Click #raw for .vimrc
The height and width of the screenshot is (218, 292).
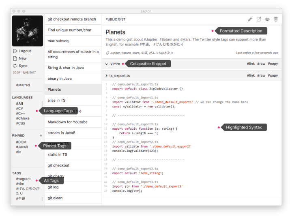pos(261,64)
